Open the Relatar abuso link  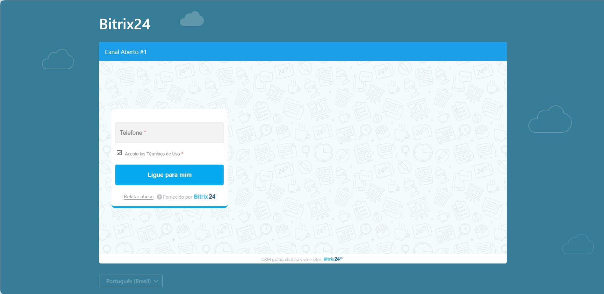pos(139,197)
